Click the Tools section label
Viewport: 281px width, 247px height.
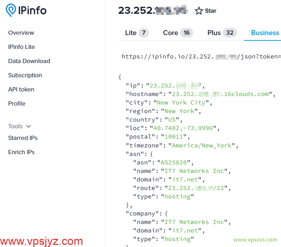(x=15, y=127)
